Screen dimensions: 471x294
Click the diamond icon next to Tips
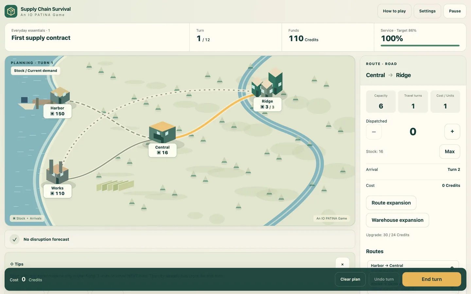(12, 264)
